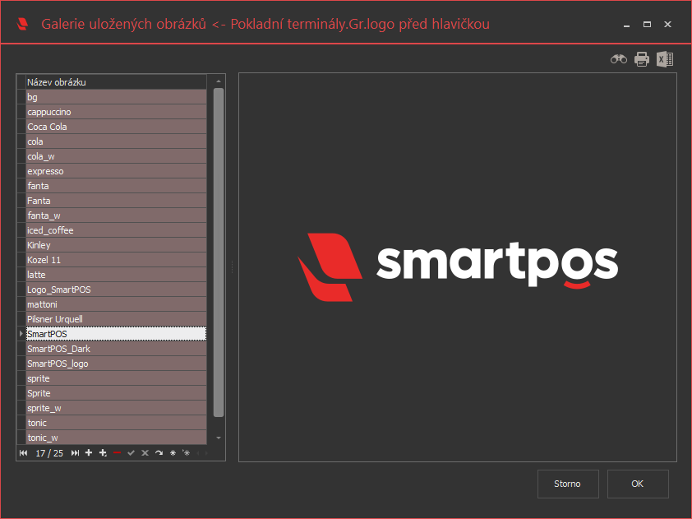692x519 pixels.
Task: Click the X cancel-edit icon in the navigator
Action: click(145, 452)
